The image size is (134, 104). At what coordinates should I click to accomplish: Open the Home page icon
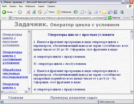(x=40, y=12)
